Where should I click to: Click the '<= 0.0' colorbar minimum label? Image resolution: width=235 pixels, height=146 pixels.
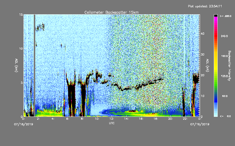[x=225, y=116]
